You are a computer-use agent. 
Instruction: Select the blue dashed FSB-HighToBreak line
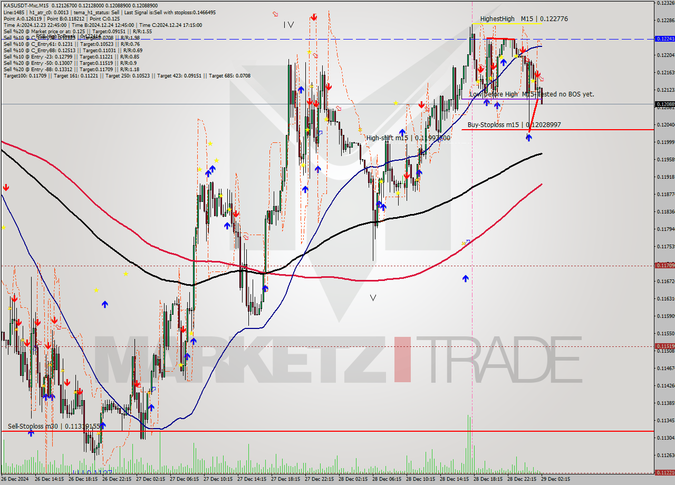click(327, 39)
